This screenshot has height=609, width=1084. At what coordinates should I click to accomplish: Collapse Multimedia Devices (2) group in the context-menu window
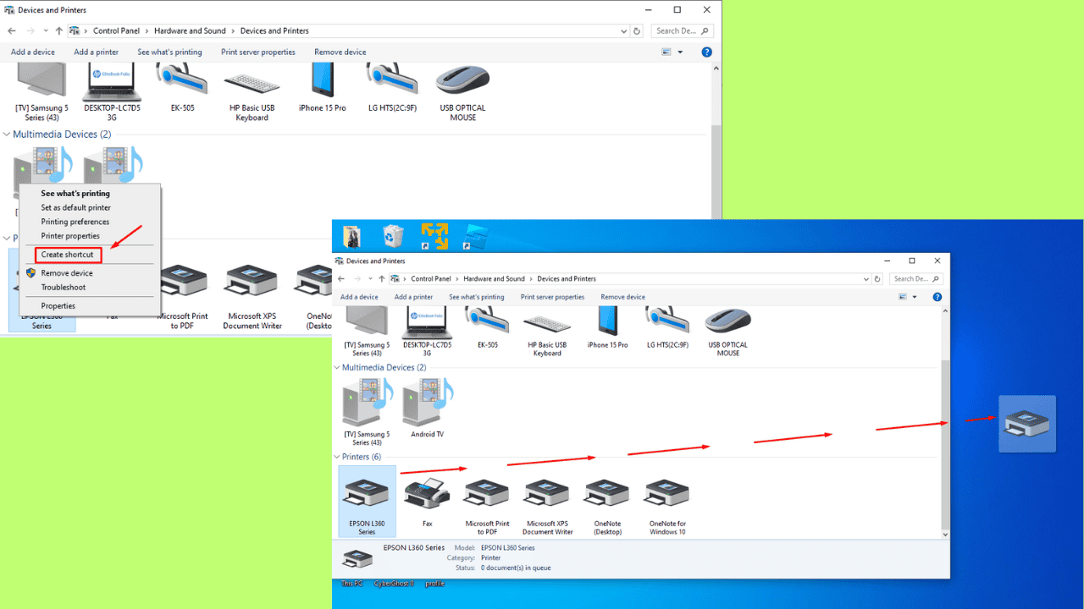[7, 134]
